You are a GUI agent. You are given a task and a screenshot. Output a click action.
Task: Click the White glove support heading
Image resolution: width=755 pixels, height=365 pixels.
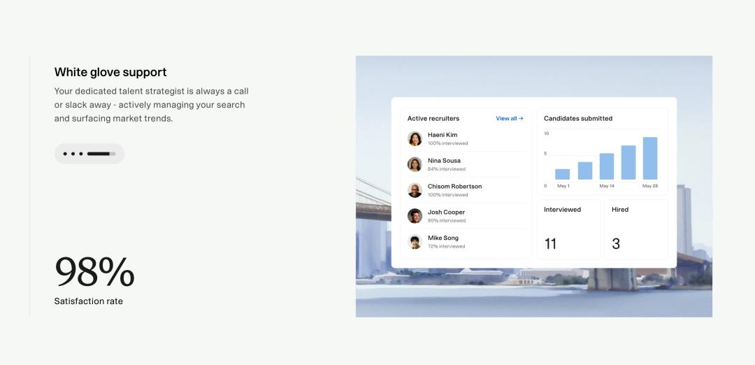click(x=110, y=72)
